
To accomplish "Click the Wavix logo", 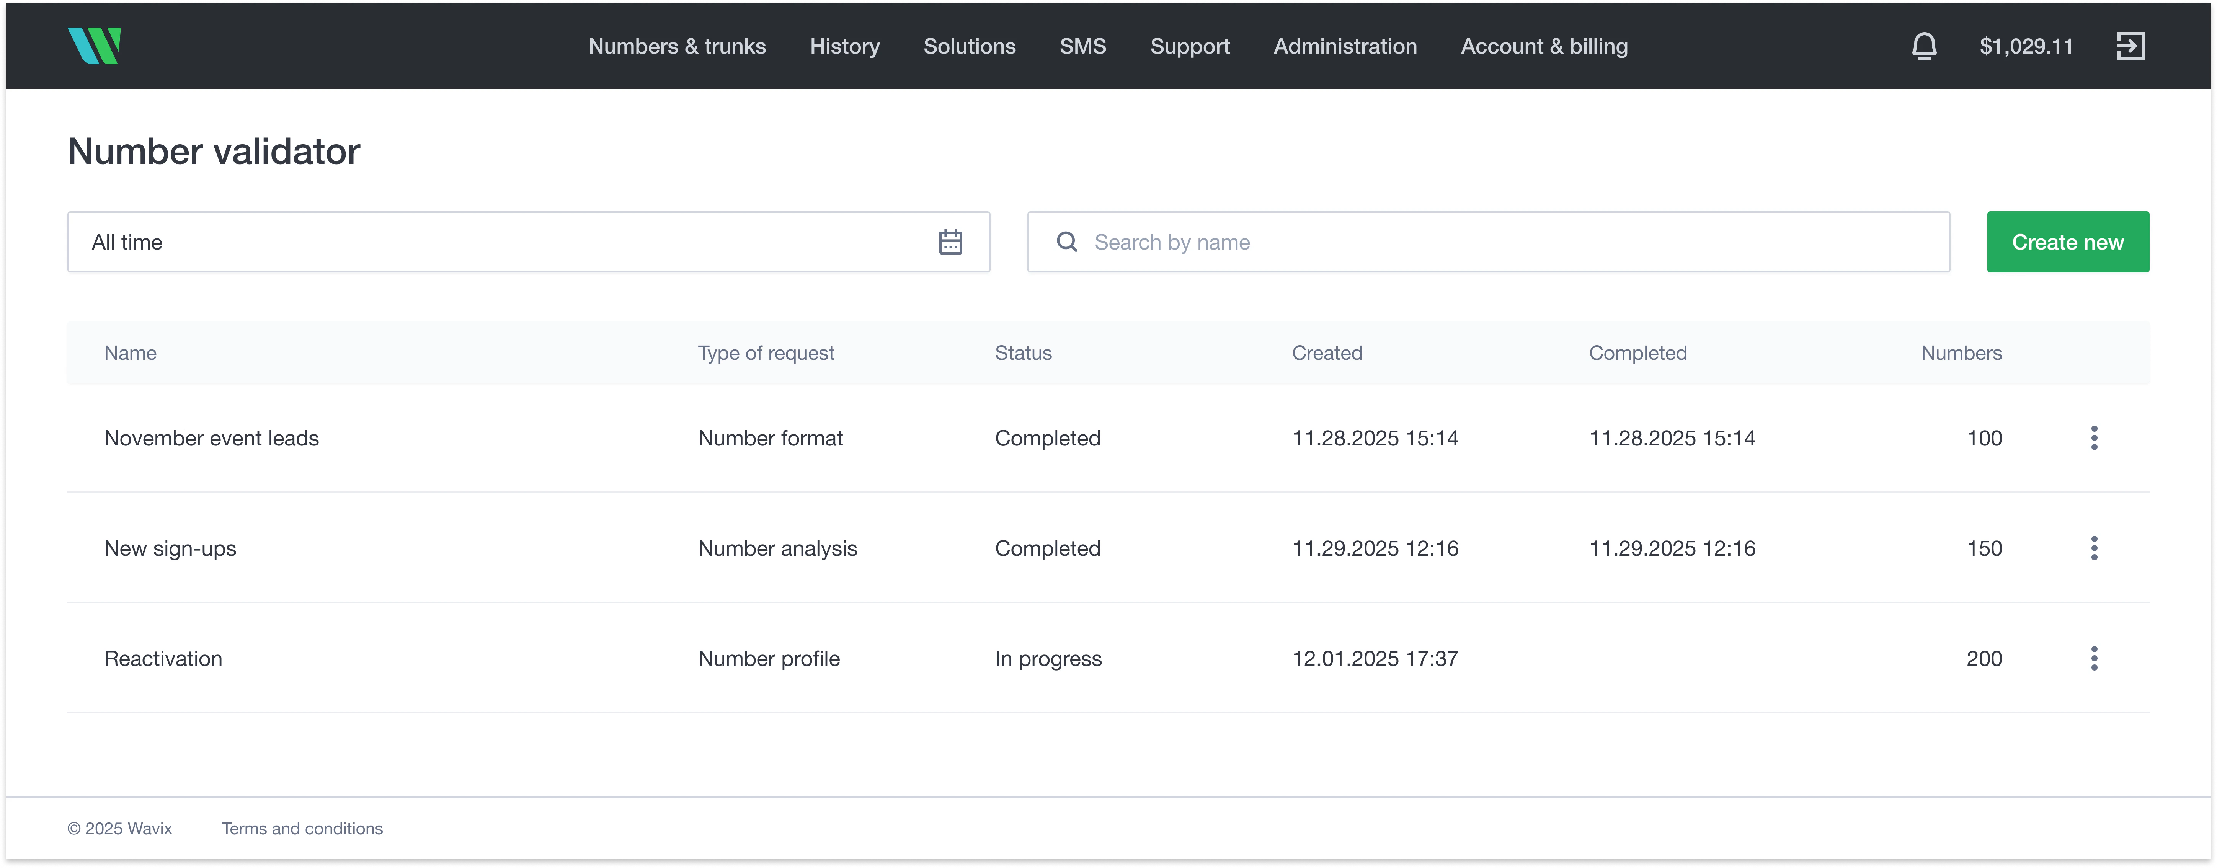I will click(x=94, y=46).
